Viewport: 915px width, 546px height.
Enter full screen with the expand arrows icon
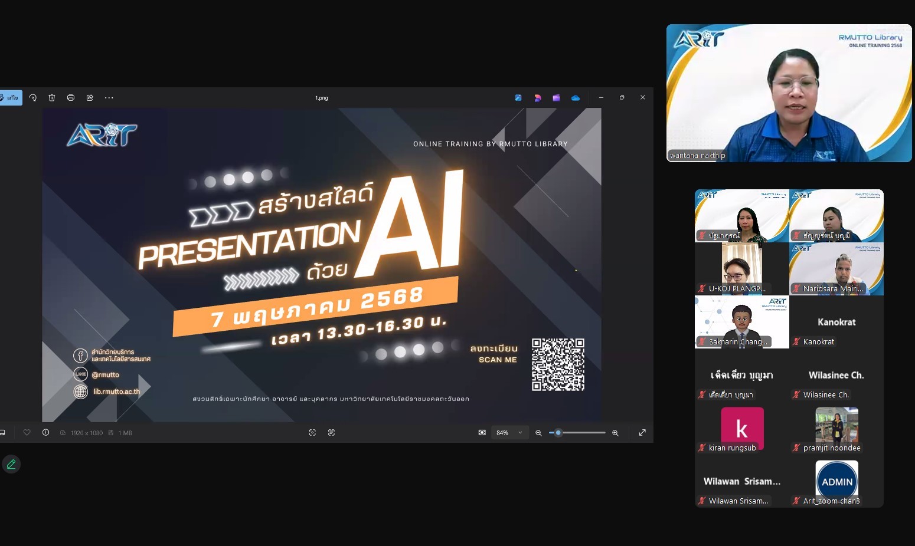(642, 433)
